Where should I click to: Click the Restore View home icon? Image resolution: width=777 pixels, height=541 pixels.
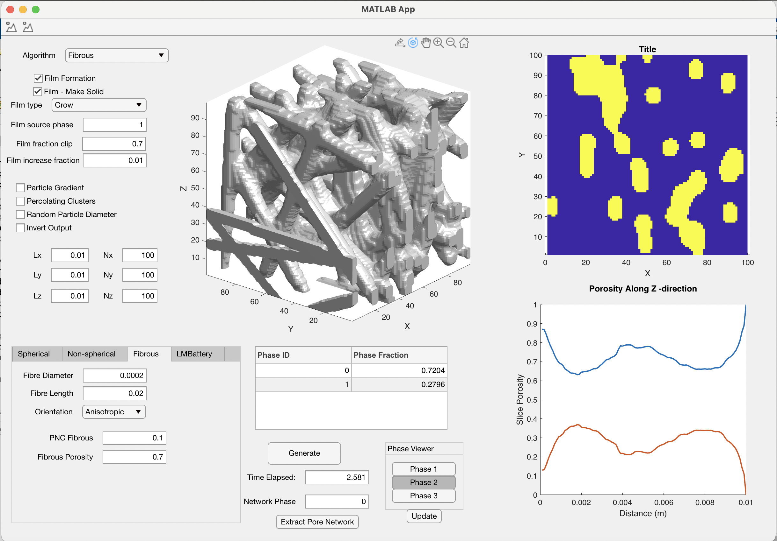point(464,43)
